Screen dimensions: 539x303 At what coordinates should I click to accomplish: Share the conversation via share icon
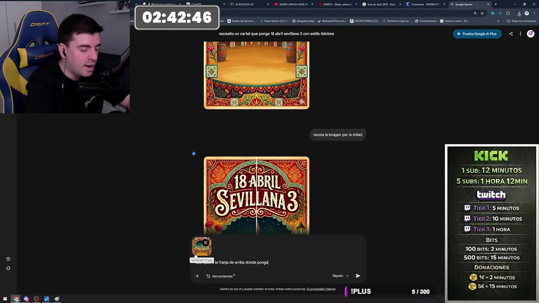tap(511, 34)
